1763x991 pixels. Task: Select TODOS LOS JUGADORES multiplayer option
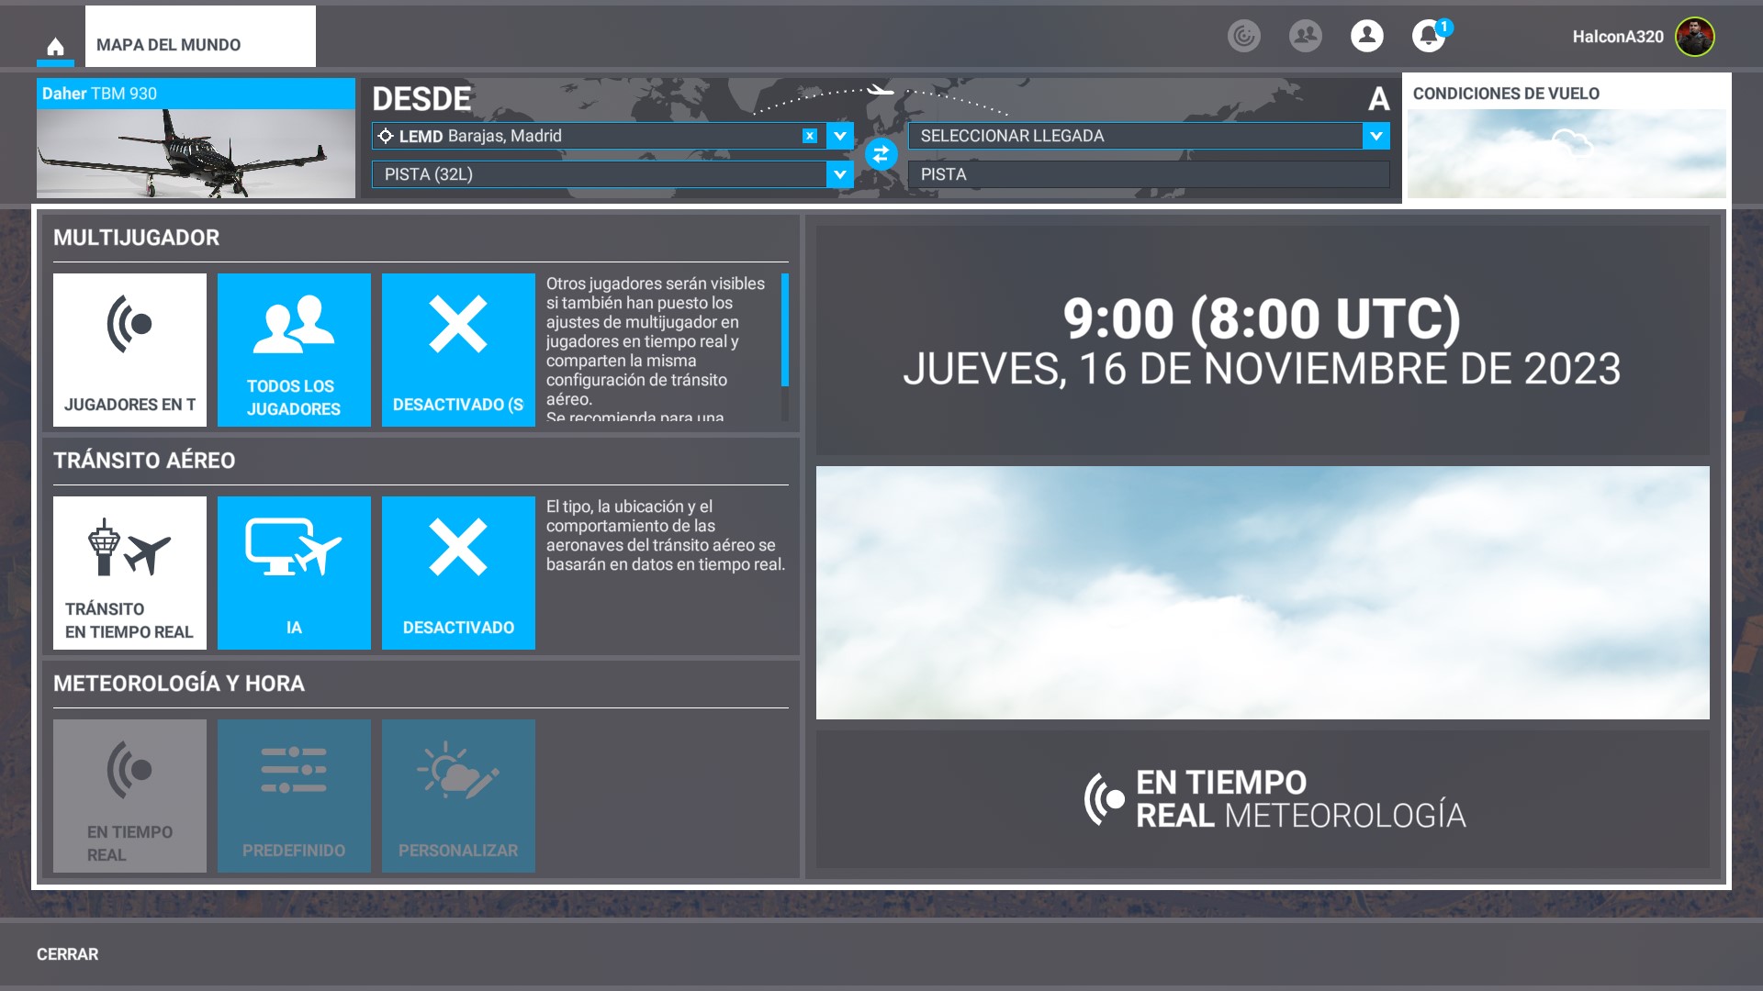pyautogui.click(x=294, y=350)
